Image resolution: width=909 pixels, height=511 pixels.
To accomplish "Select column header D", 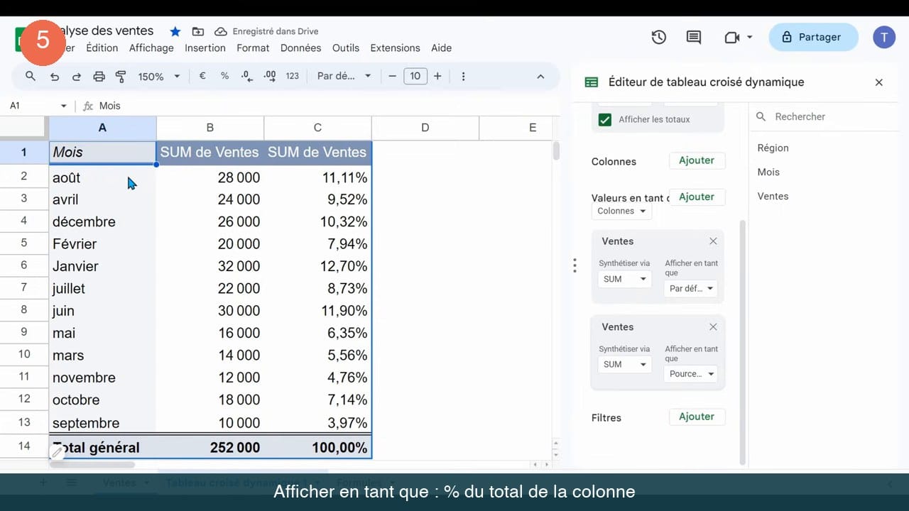I will click(425, 128).
